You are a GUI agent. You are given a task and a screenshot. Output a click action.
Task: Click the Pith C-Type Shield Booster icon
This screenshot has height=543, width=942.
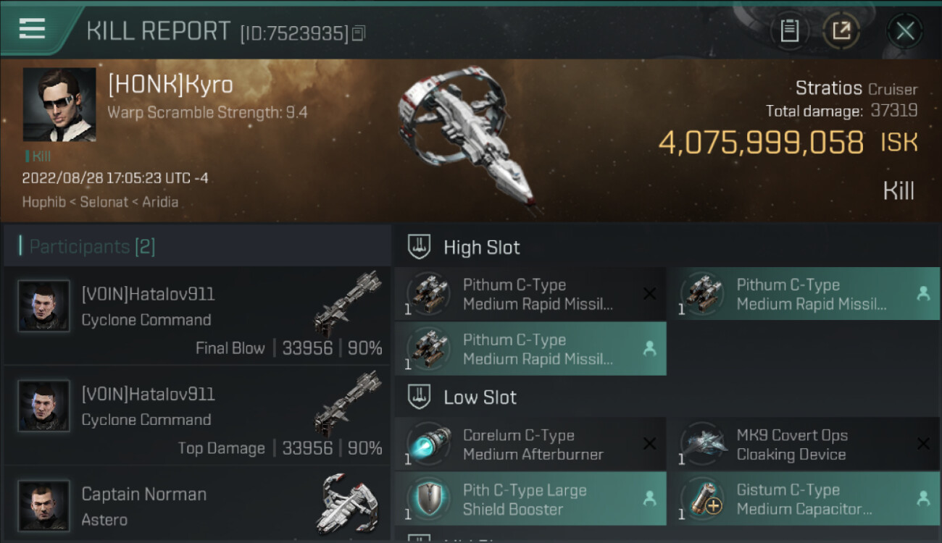pyautogui.click(x=428, y=499)
